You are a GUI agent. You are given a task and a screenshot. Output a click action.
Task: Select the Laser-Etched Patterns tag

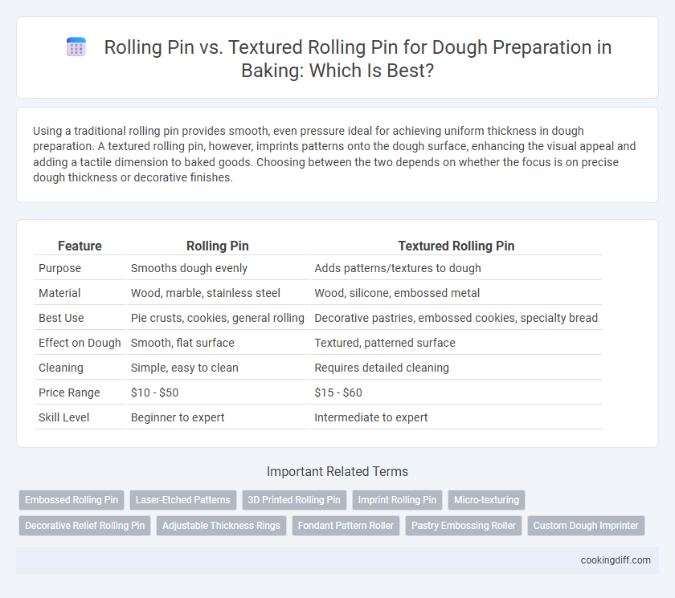[x=183, y=500]
